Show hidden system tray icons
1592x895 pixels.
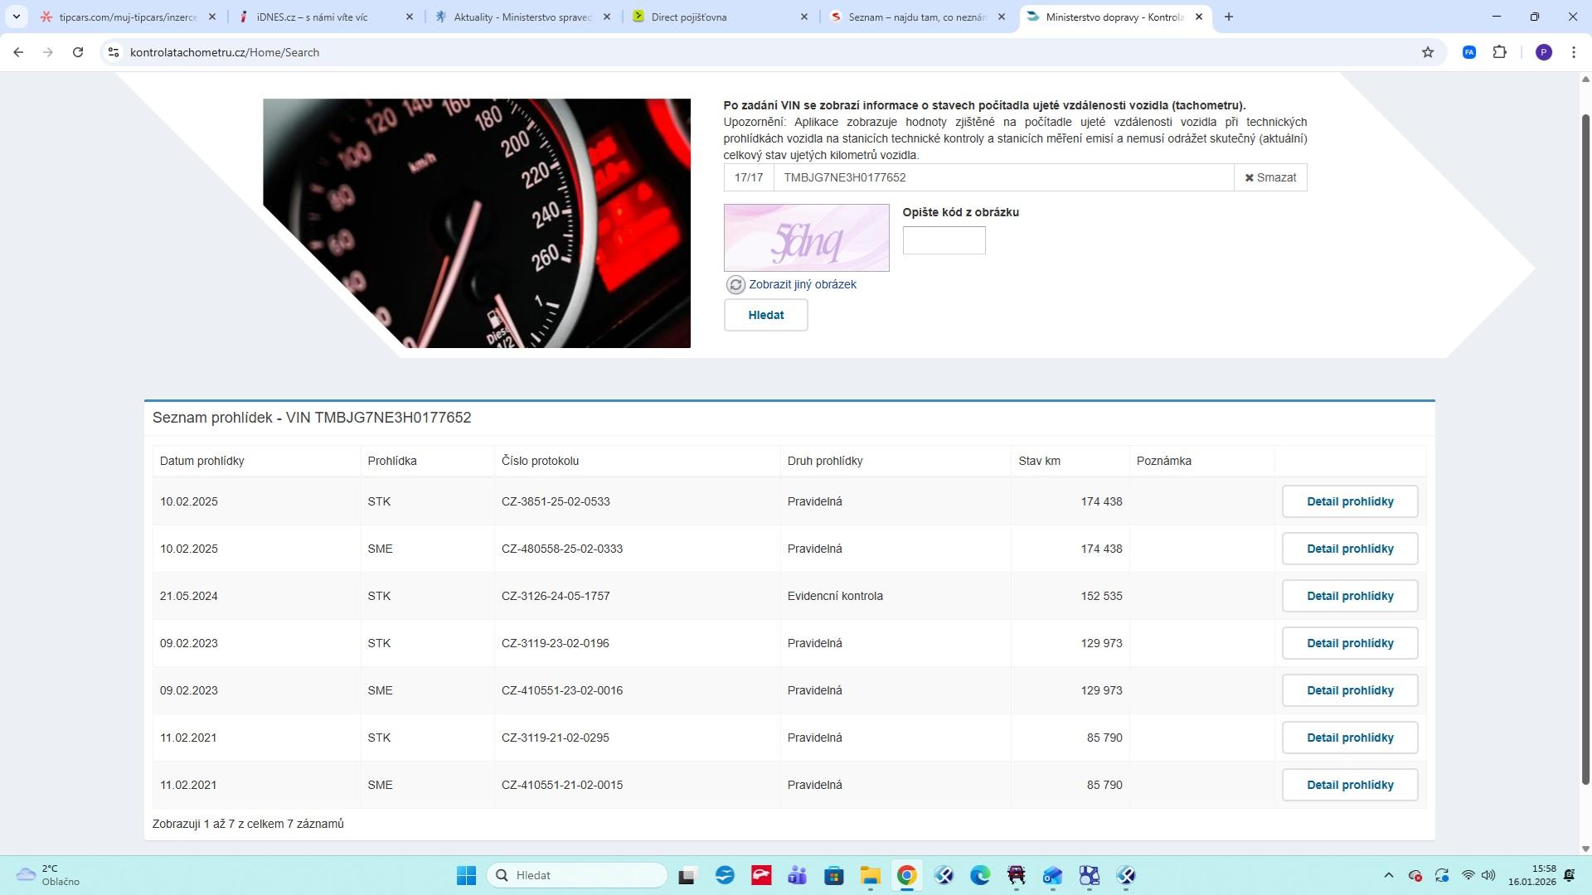(1388, 875)
